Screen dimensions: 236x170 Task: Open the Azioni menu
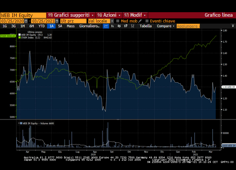click(x=109, y=15)
